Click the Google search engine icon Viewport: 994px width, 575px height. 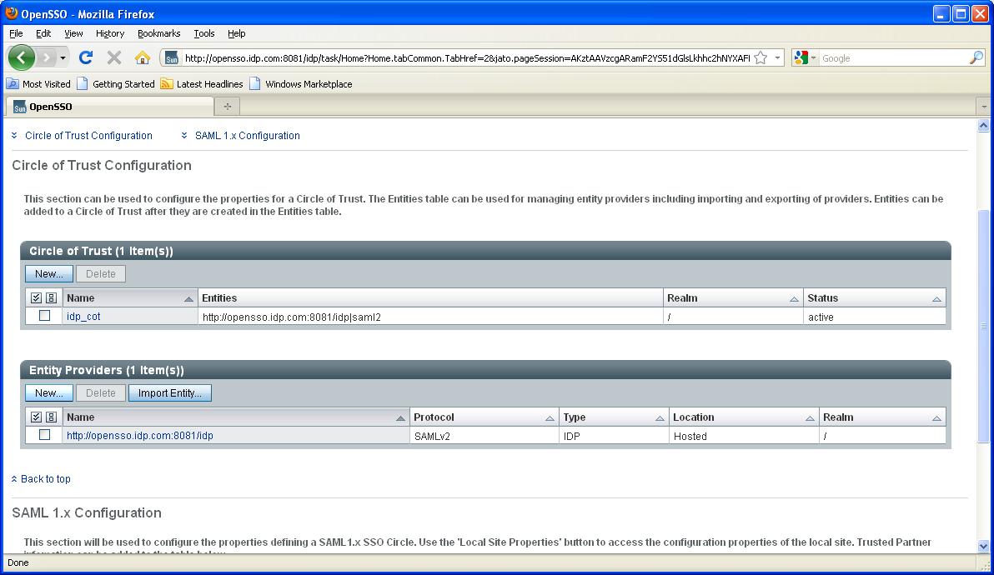[801, 57]
